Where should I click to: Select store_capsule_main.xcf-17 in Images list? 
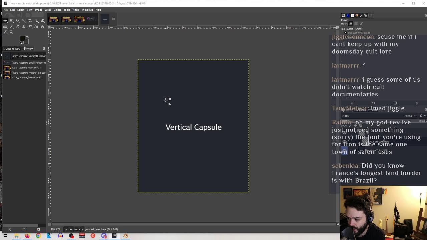pyautogui.click(x=24, y=68)
